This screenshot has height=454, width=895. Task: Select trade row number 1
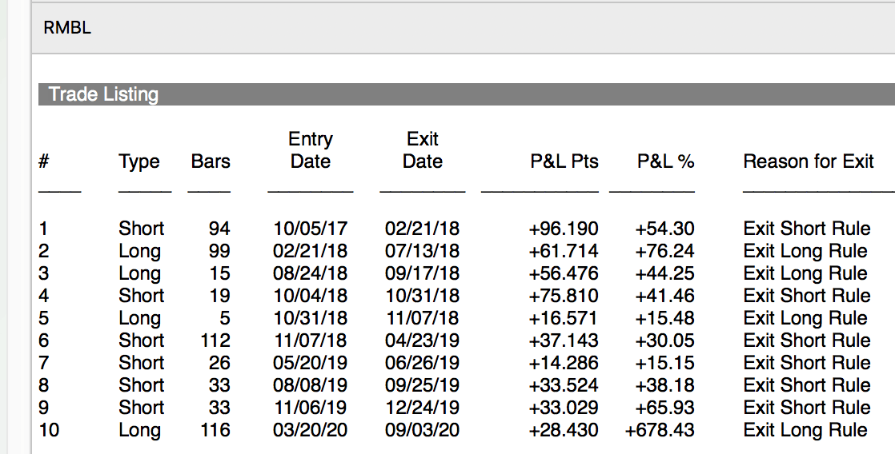tap(455, 229)
